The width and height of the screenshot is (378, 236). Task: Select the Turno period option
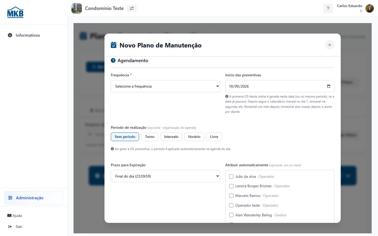[150, 137]
